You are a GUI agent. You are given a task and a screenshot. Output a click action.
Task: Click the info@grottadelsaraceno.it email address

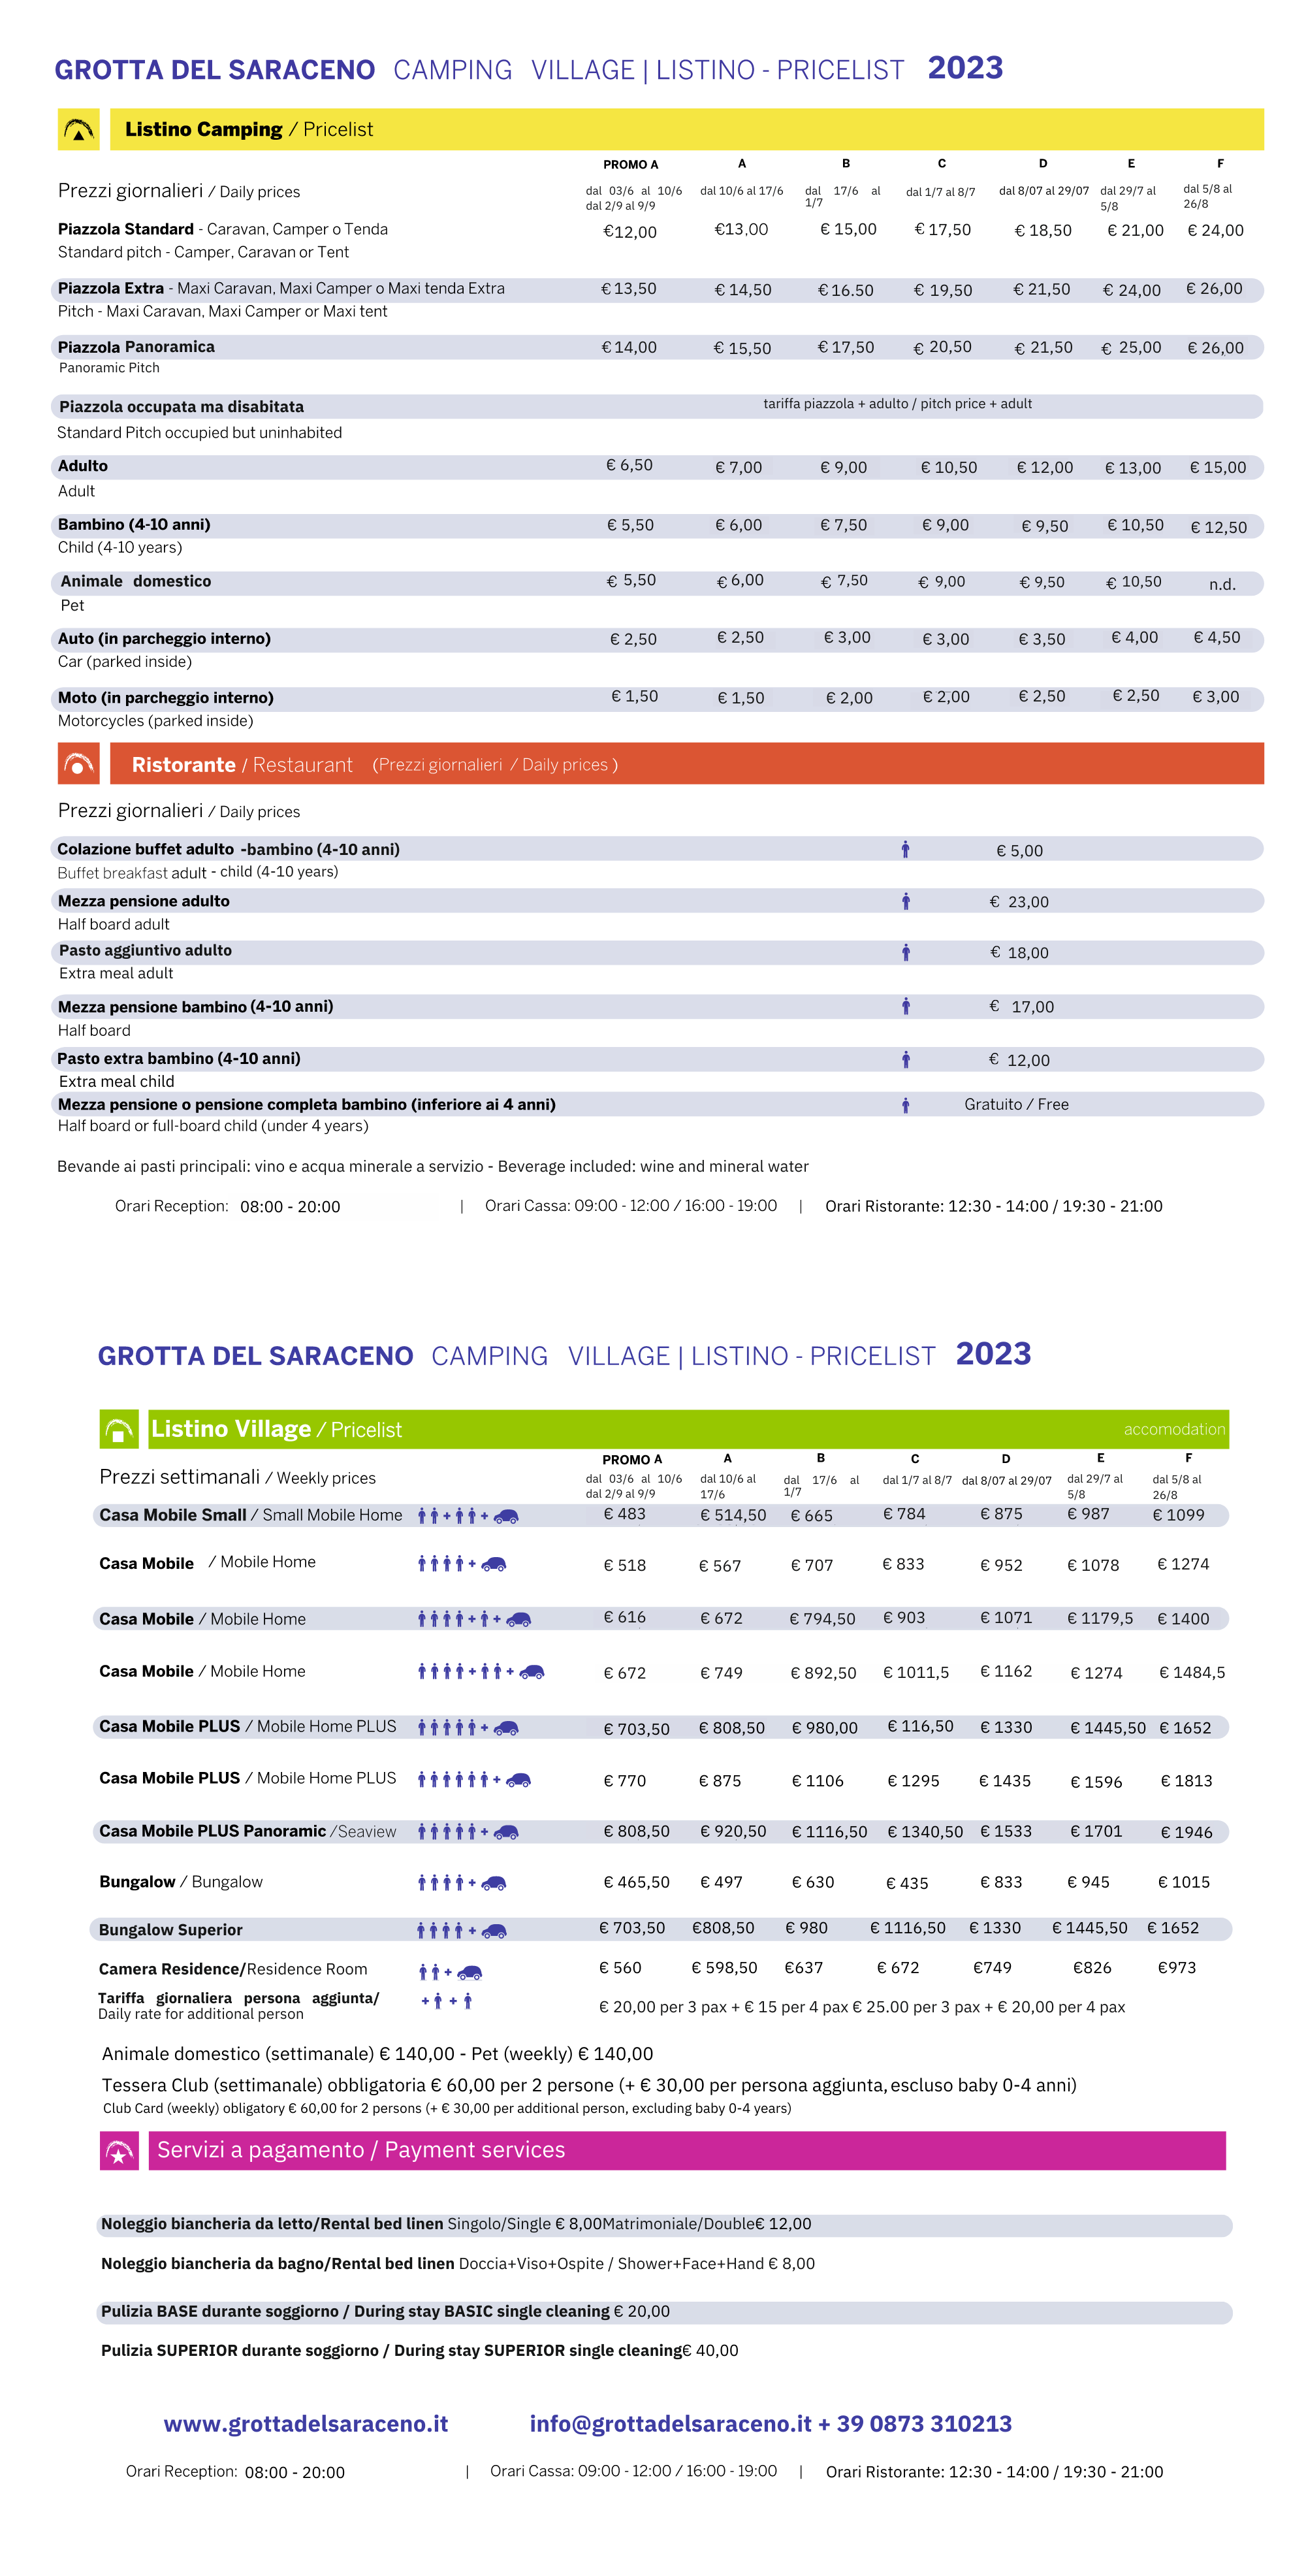(x=670, y=2424)
